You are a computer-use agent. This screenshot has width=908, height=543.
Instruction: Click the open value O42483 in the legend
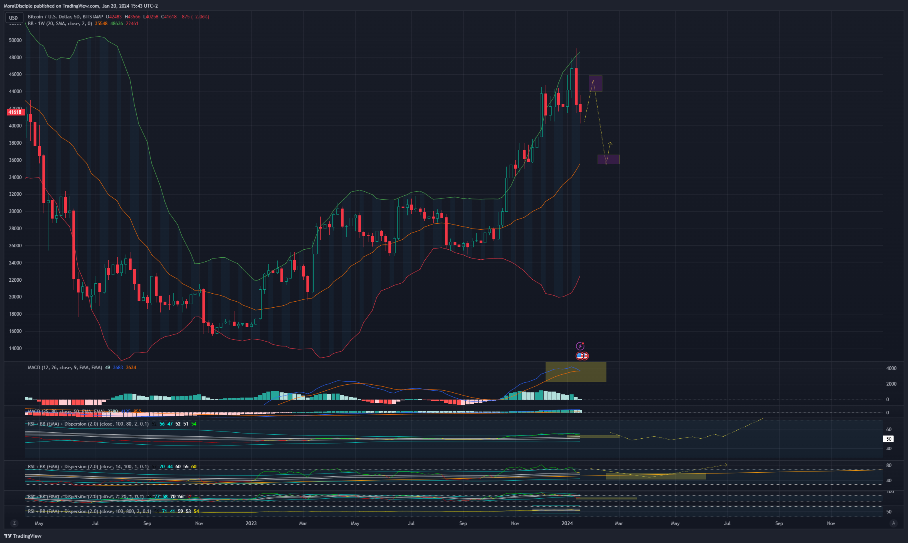(x=114, y=17)
